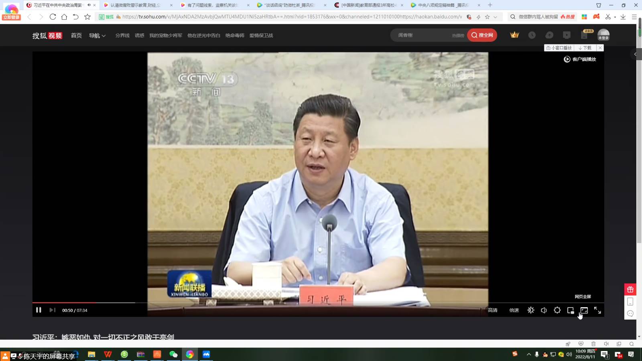Open player settings gear icon
642x361 pixels.
point(557,310)
